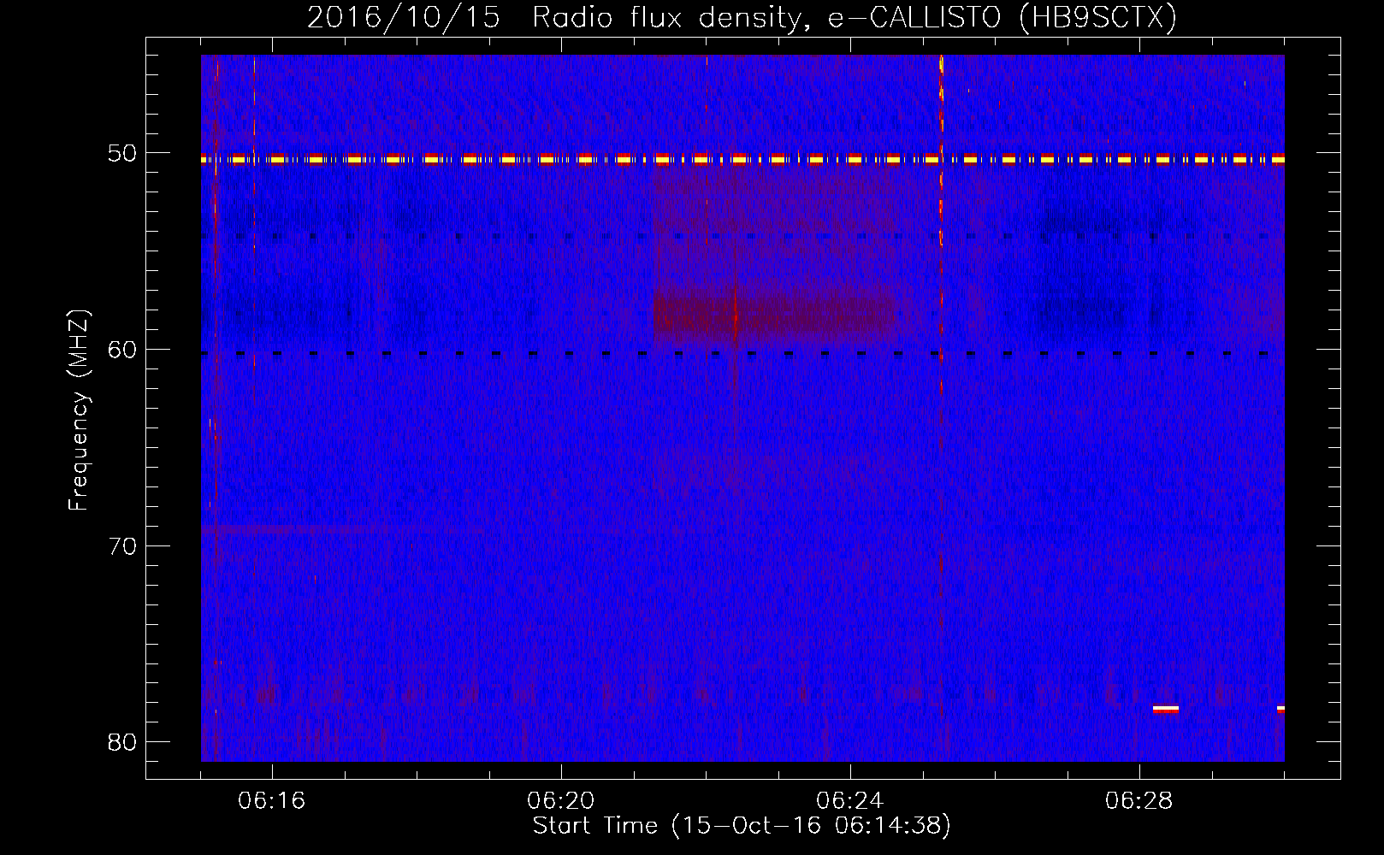Click the Frequency (MHZ) axis label

coord(79,410)
